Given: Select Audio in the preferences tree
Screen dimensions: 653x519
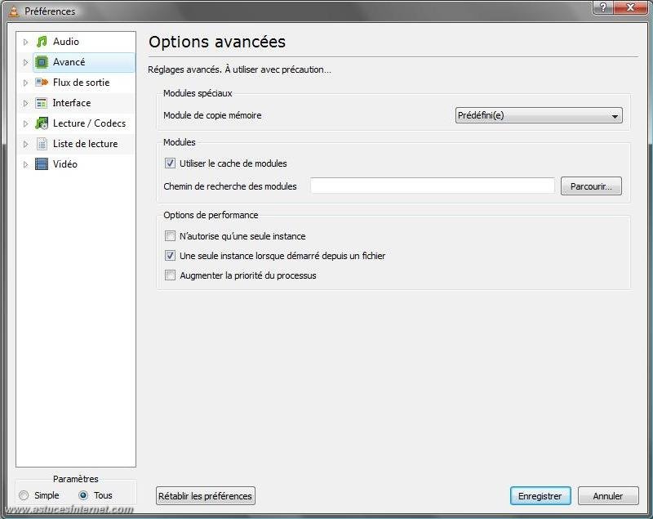Looking at the screenshot, I should (66, 41).
